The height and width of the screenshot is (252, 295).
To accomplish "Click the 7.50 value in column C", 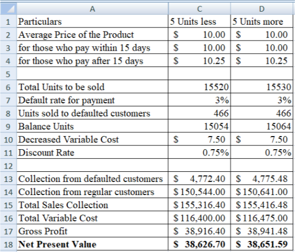I will coord(200,139).
